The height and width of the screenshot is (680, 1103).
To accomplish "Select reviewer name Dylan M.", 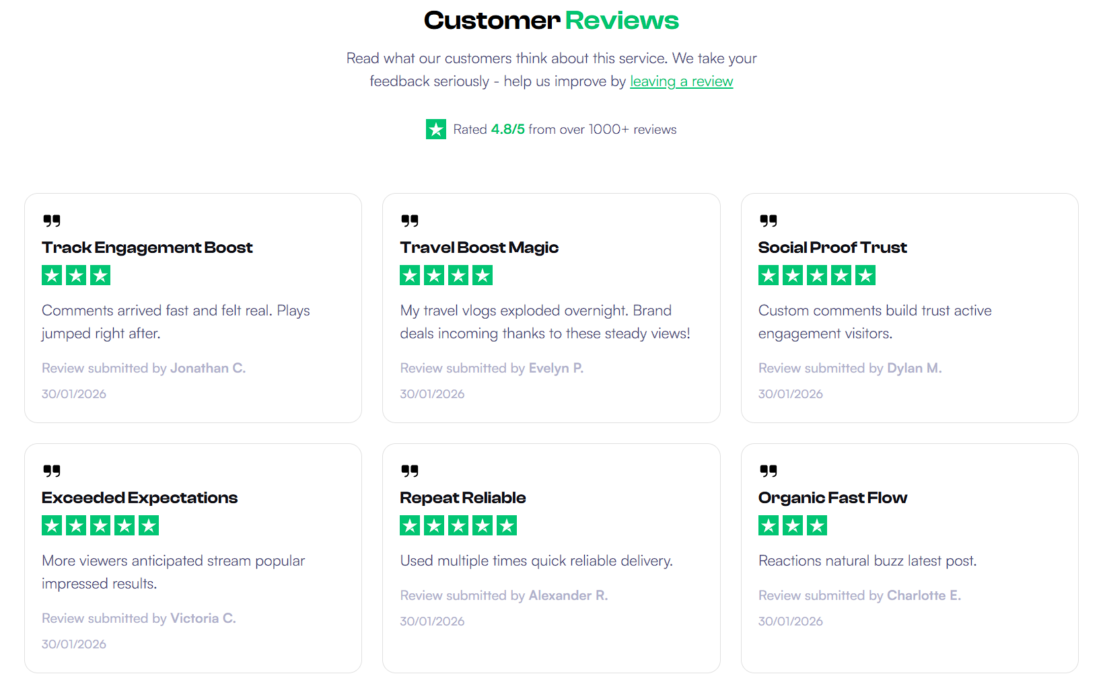I will tap(915, 368).
